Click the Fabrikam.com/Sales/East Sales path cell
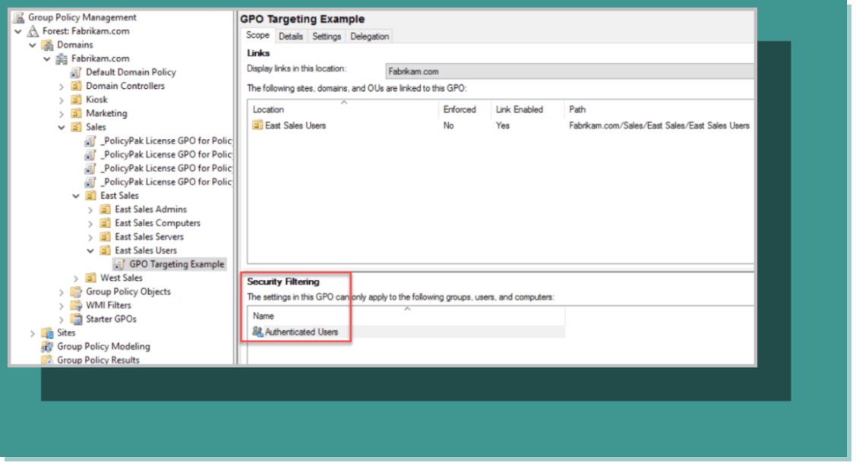856x466 pixels. pos(659,125)
